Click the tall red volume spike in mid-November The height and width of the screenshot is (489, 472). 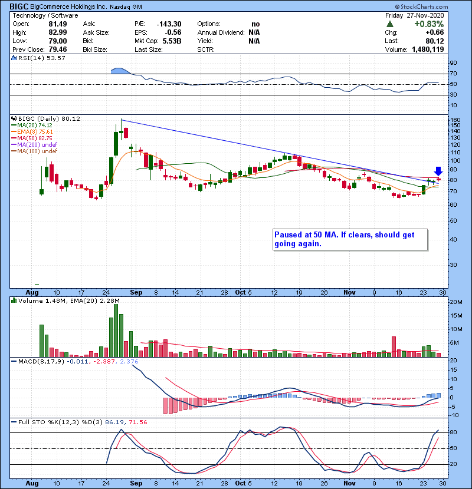(x=394, y=347)
